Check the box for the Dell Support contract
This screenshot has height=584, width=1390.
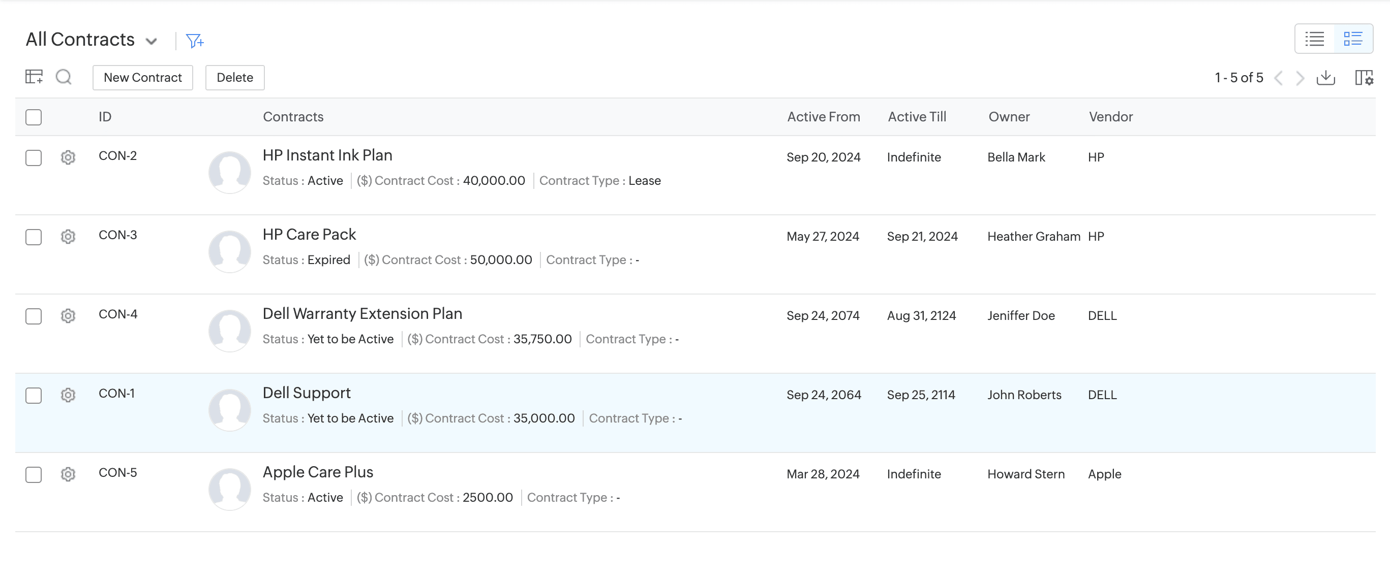(34, 396)
